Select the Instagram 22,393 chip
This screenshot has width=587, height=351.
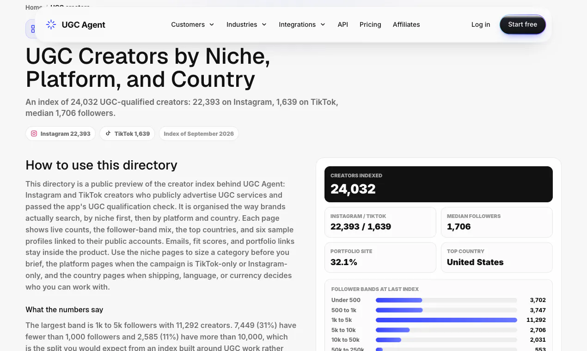pos(61,133)
